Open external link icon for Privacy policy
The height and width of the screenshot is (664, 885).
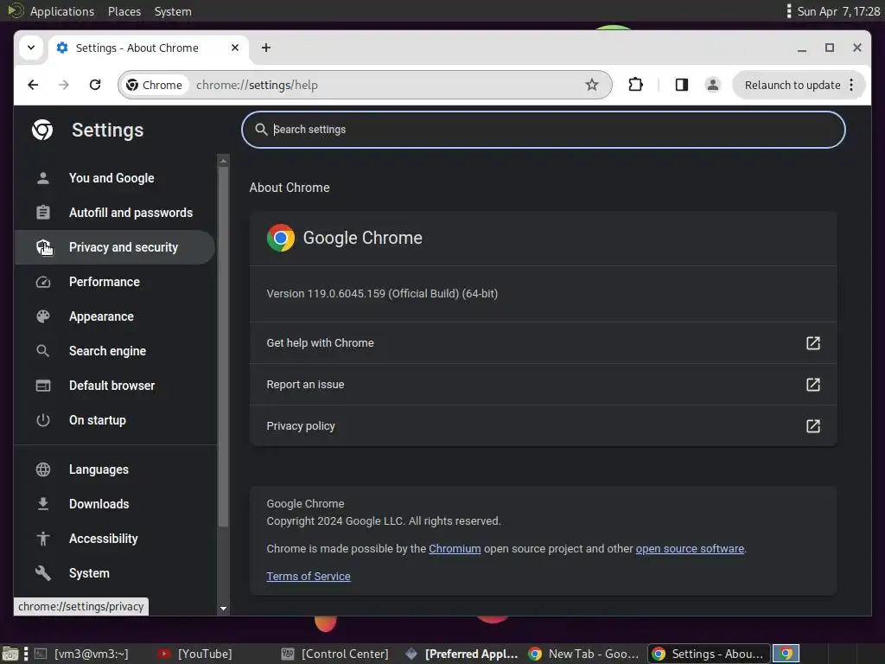pyautogui.click(x=812, y=425)
